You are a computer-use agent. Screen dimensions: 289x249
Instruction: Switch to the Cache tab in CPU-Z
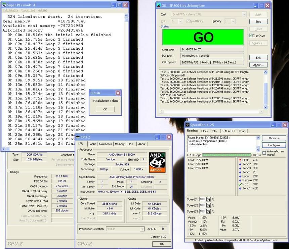92,144
